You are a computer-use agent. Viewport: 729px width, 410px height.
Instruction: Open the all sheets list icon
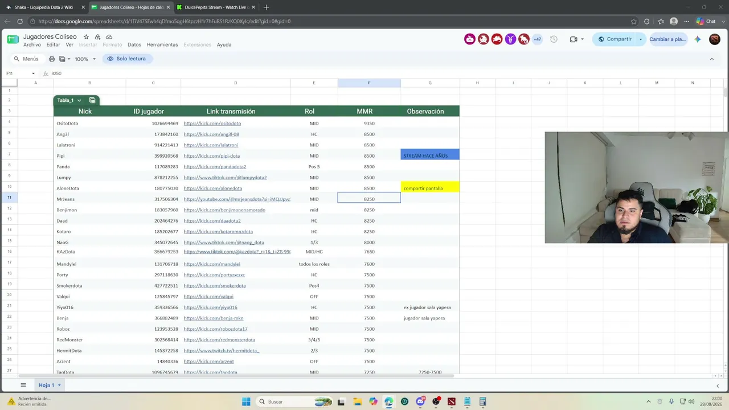click(x=23, y=385)
